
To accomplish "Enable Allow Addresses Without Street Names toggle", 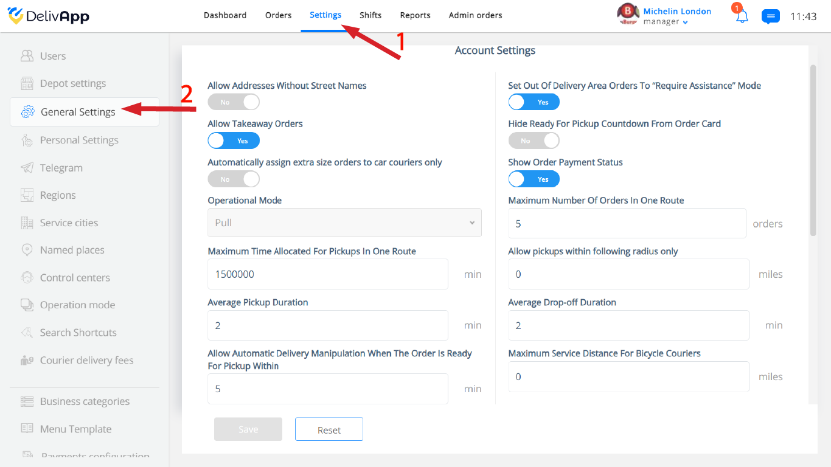I will click(x=234, y=102).
